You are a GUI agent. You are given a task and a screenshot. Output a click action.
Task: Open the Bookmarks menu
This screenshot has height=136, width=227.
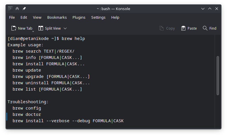[x=57, y=17]
